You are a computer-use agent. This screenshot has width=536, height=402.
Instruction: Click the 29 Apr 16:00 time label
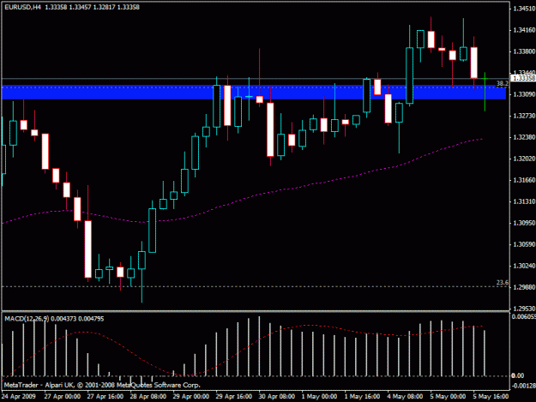pos(234,397)
